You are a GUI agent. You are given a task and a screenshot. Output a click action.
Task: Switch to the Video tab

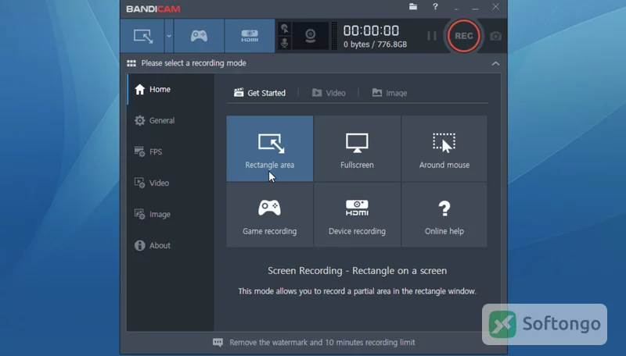point(329,93)
